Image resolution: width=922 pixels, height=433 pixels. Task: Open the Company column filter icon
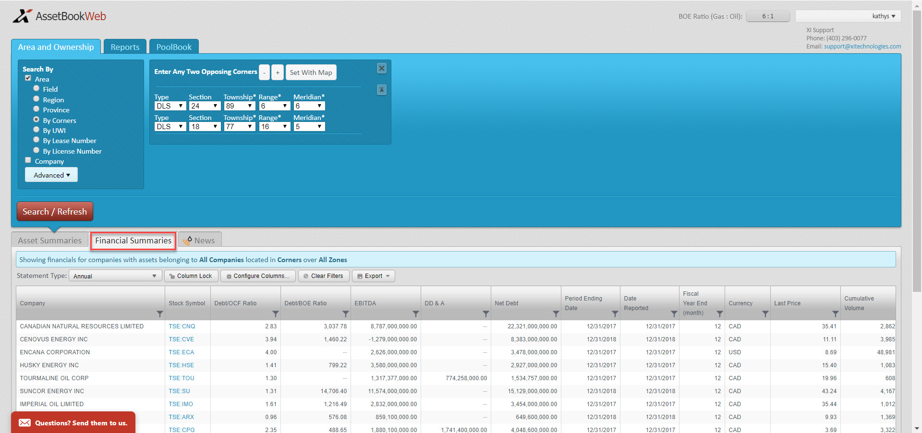tap(160, 314)
